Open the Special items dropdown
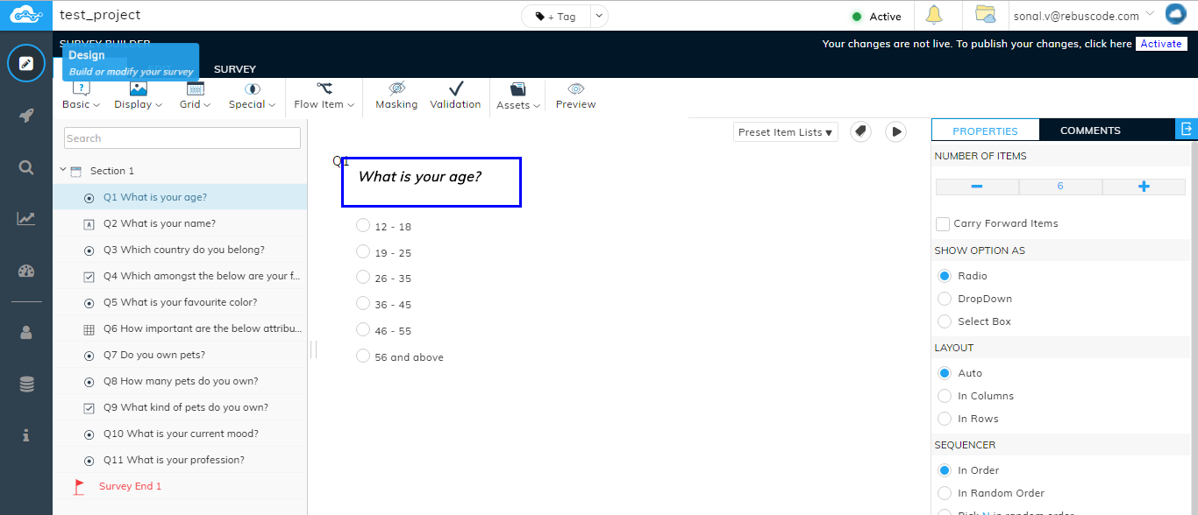The height and width of the screenshot is (515, 1198). pos(252,95)
